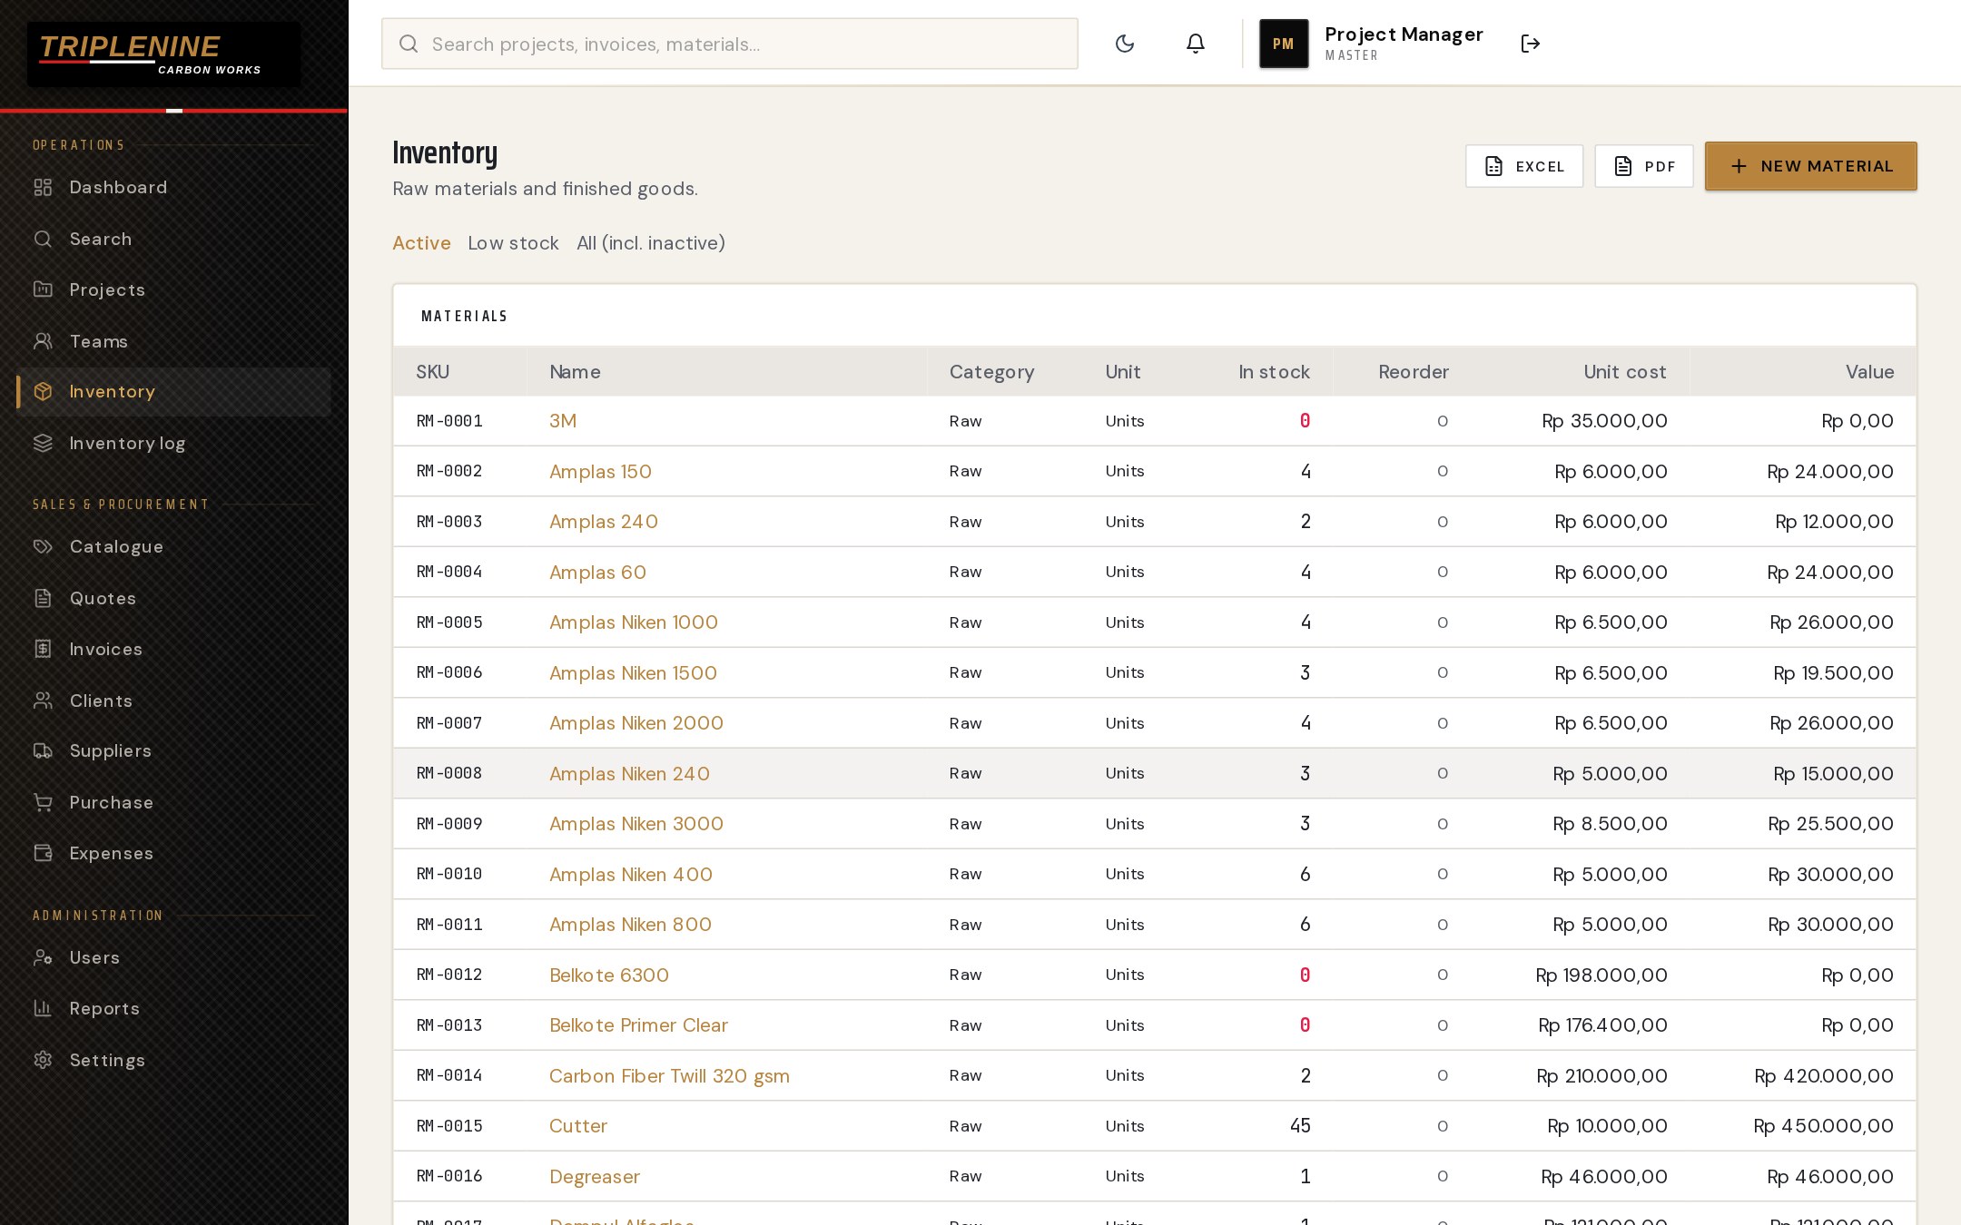Click Project Manager profile name
1961x1225 pixels.
point(1404,34)
